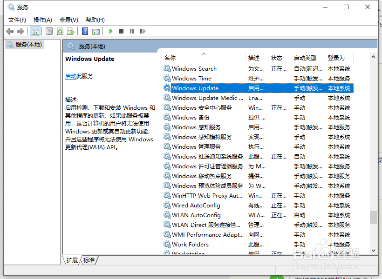Select Windows Update Medic service row
The width and height of the screenshot is (382, 279).
(258, 98)
